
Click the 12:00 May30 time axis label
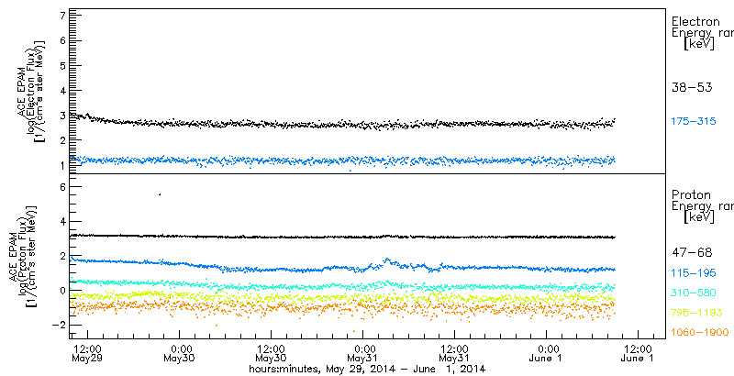click(271, 353)
